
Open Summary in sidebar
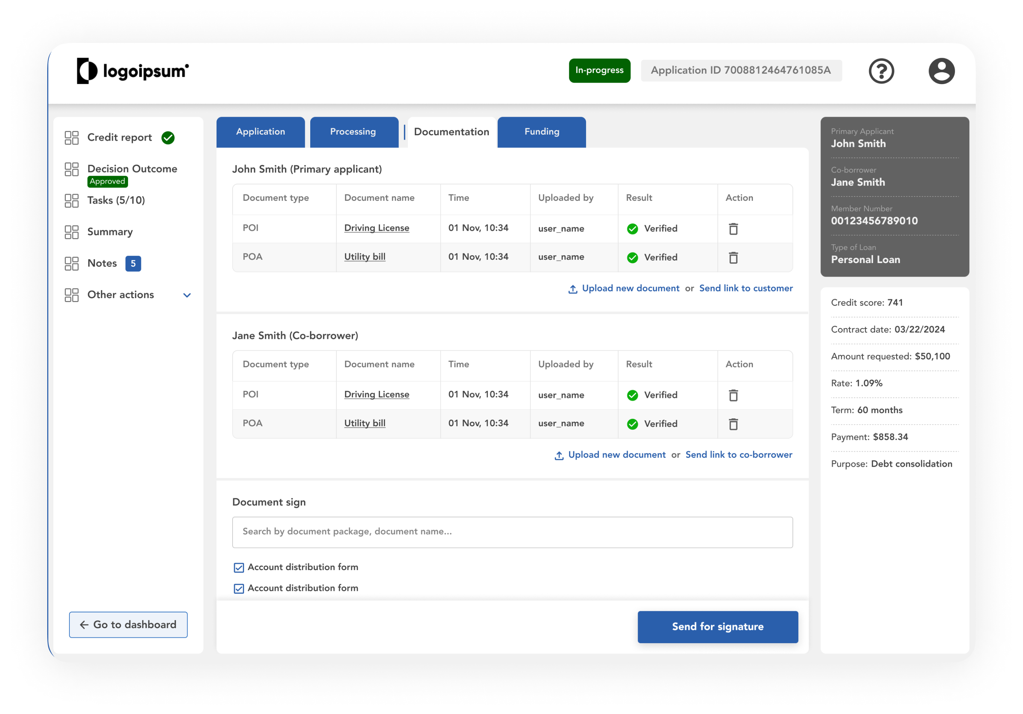109,232
